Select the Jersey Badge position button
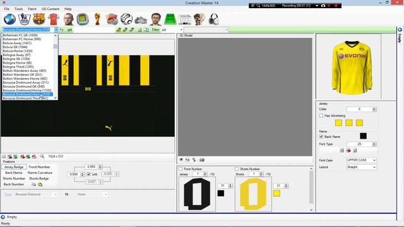The image size is (404, 227). point(14,167)
